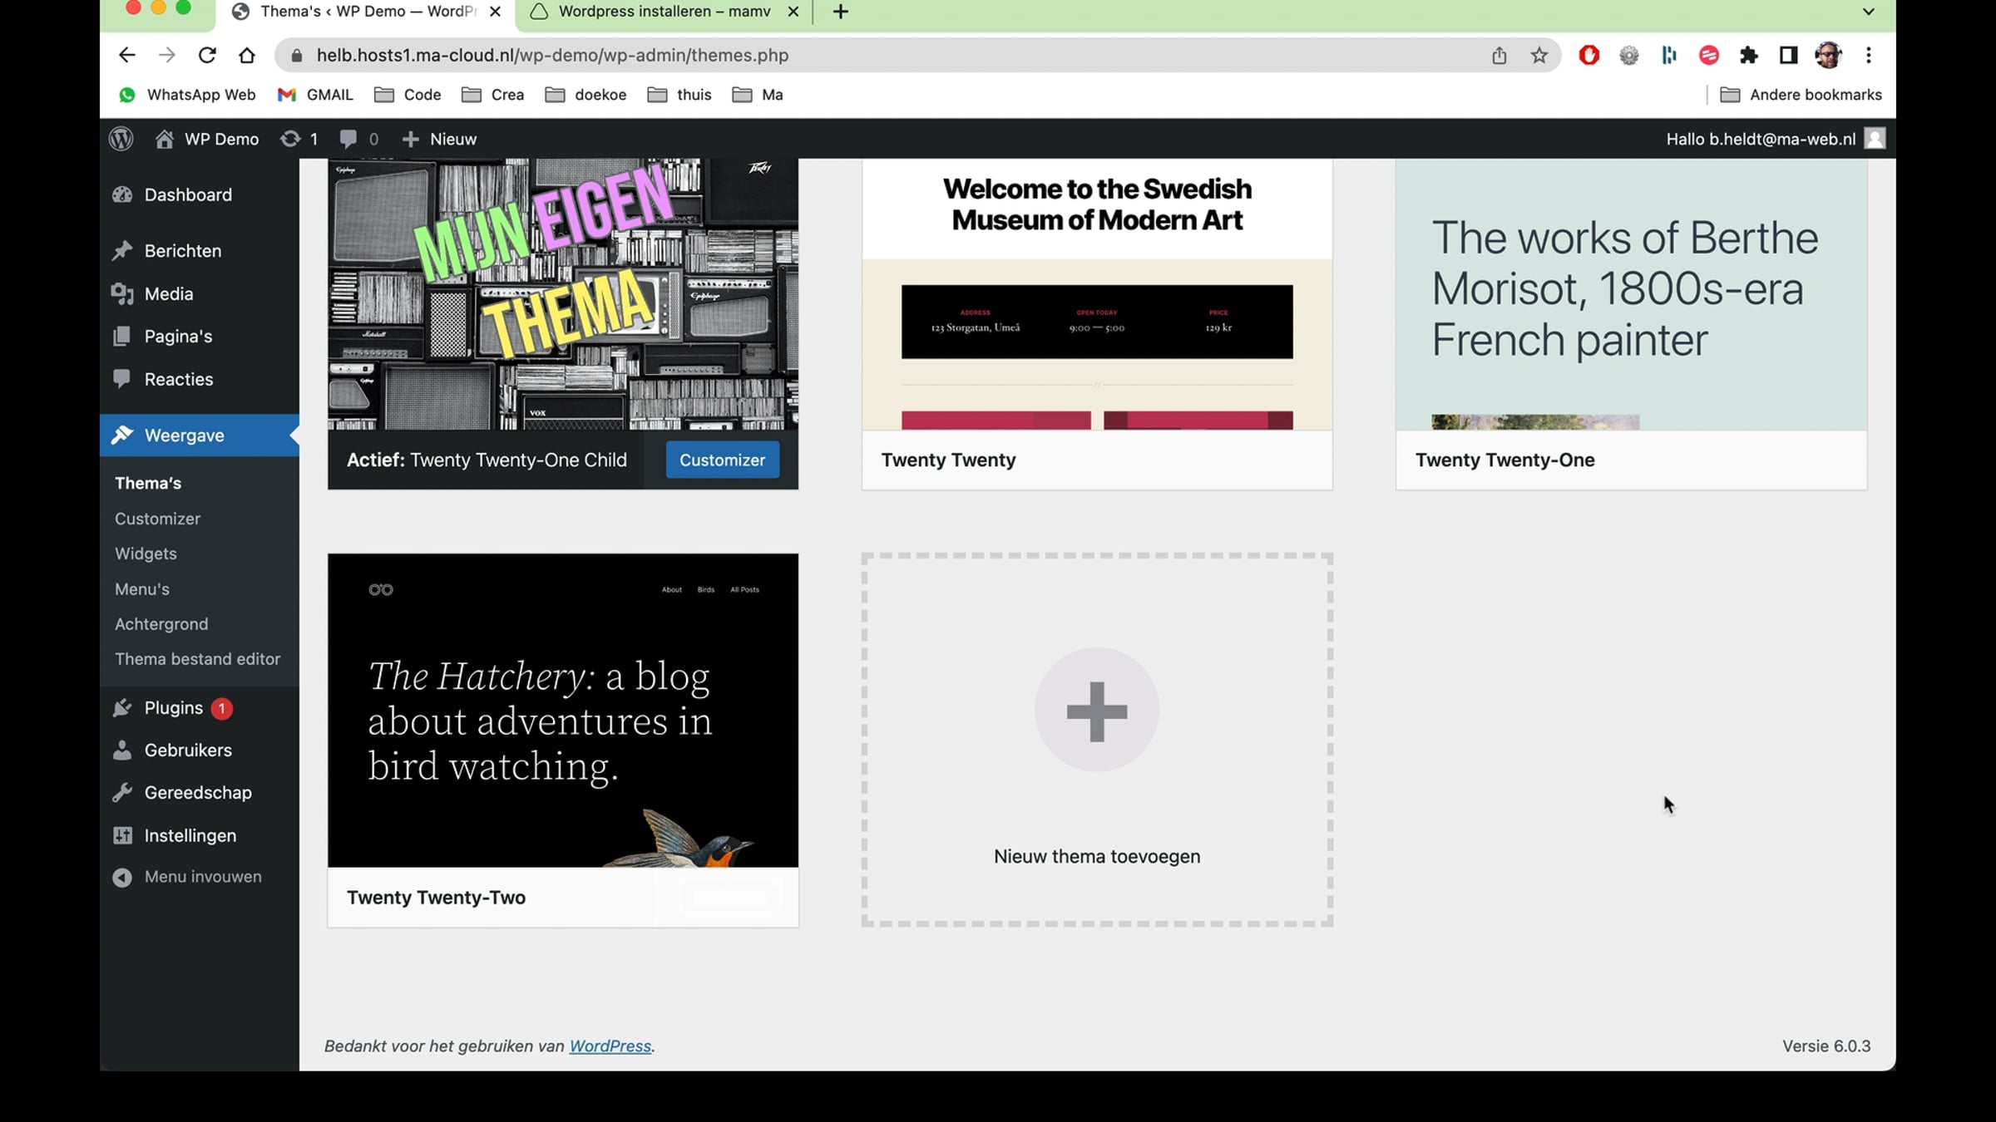
Task: Open the GMAIL bookmark
Action: 315,95
